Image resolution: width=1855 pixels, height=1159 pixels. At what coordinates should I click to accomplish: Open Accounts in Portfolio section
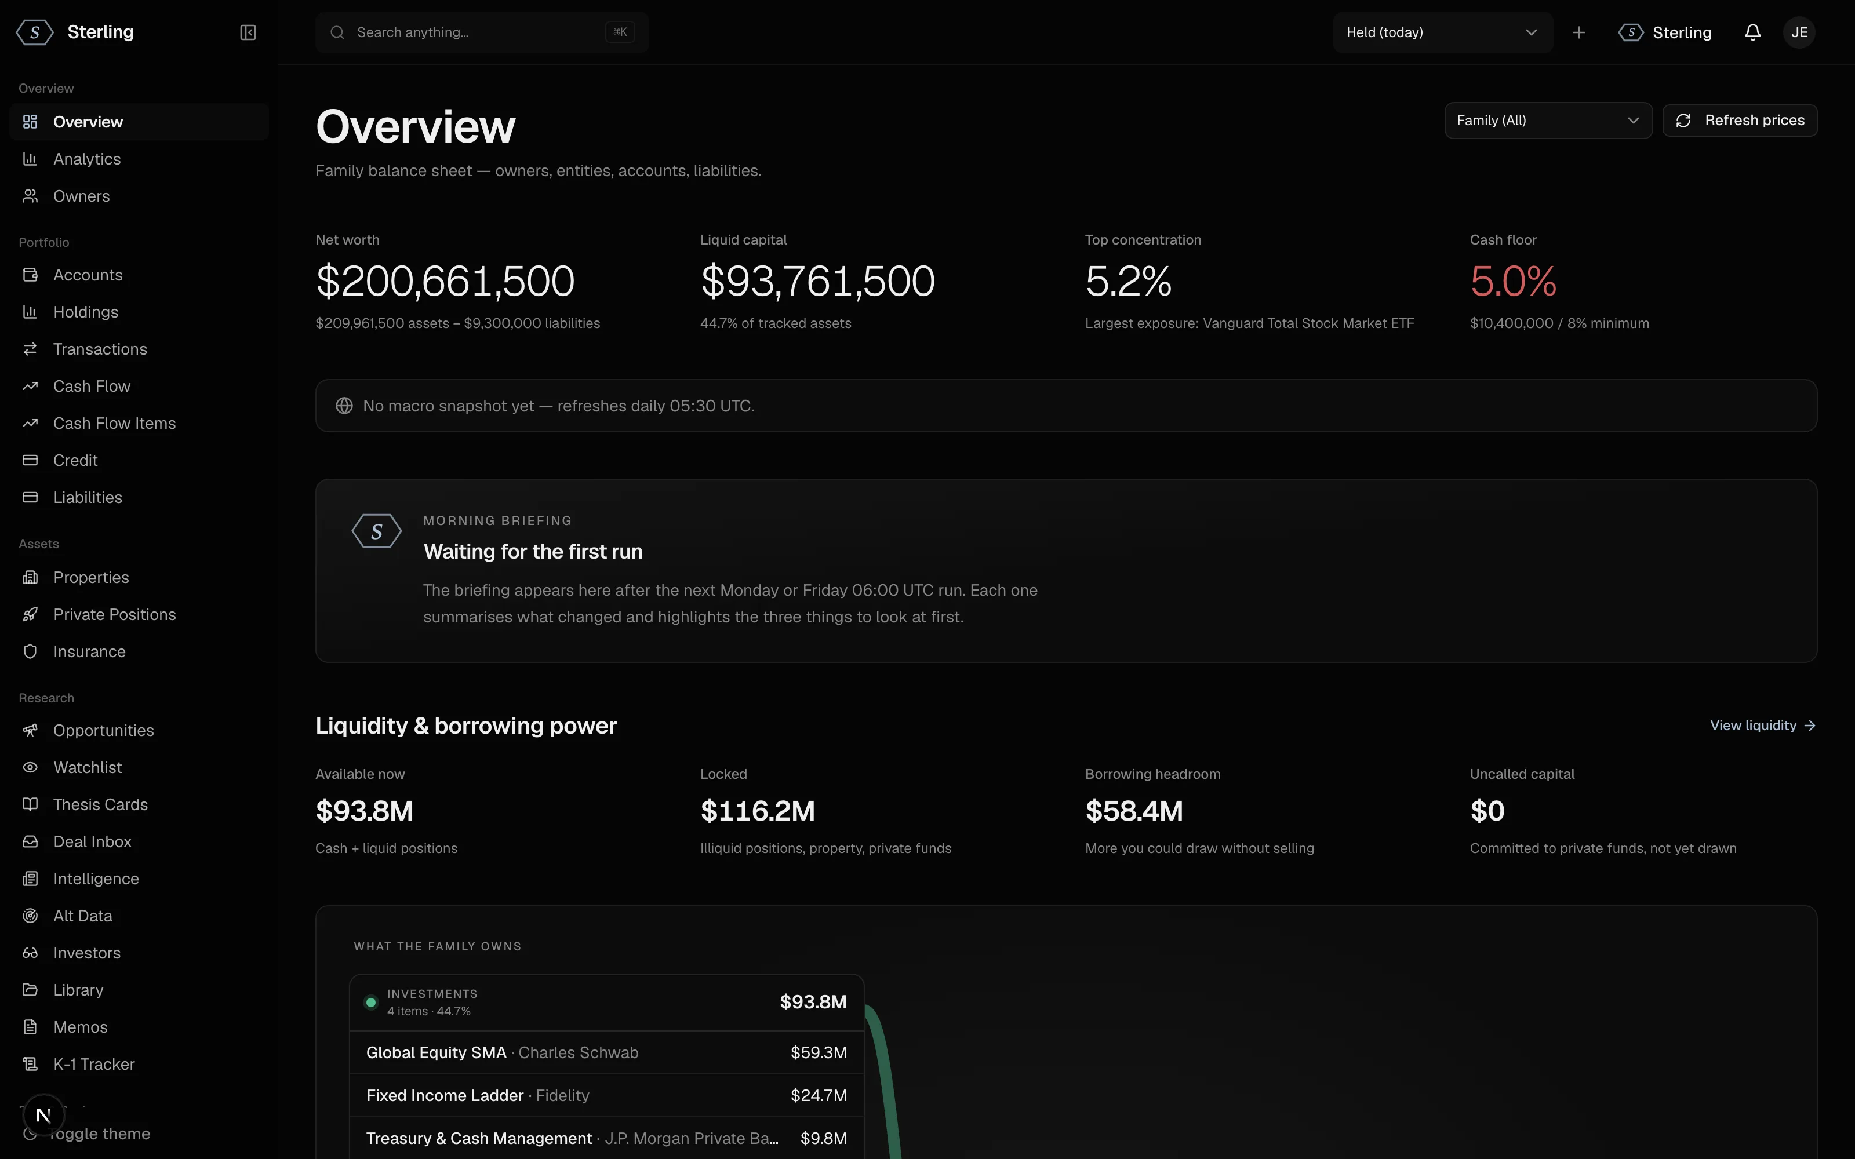click(139, 275)
